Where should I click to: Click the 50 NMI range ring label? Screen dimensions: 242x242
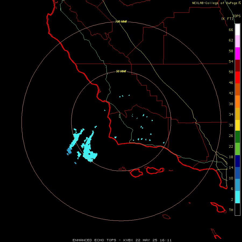click(121, 71)
